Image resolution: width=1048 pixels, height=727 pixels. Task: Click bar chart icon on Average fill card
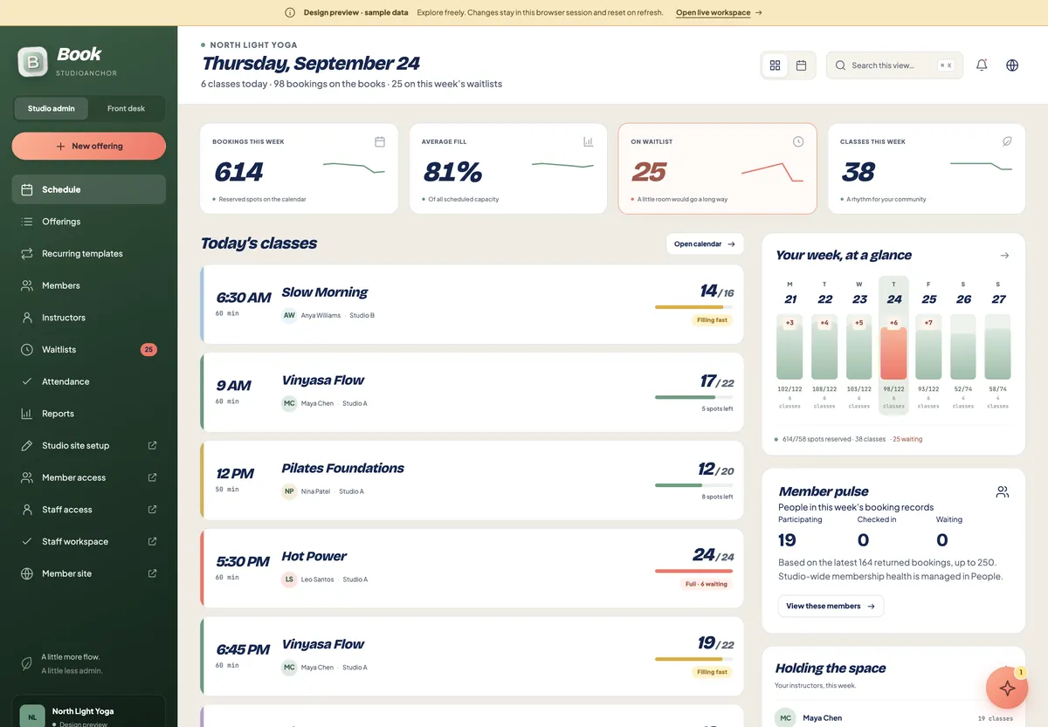[x=589, y=141]
